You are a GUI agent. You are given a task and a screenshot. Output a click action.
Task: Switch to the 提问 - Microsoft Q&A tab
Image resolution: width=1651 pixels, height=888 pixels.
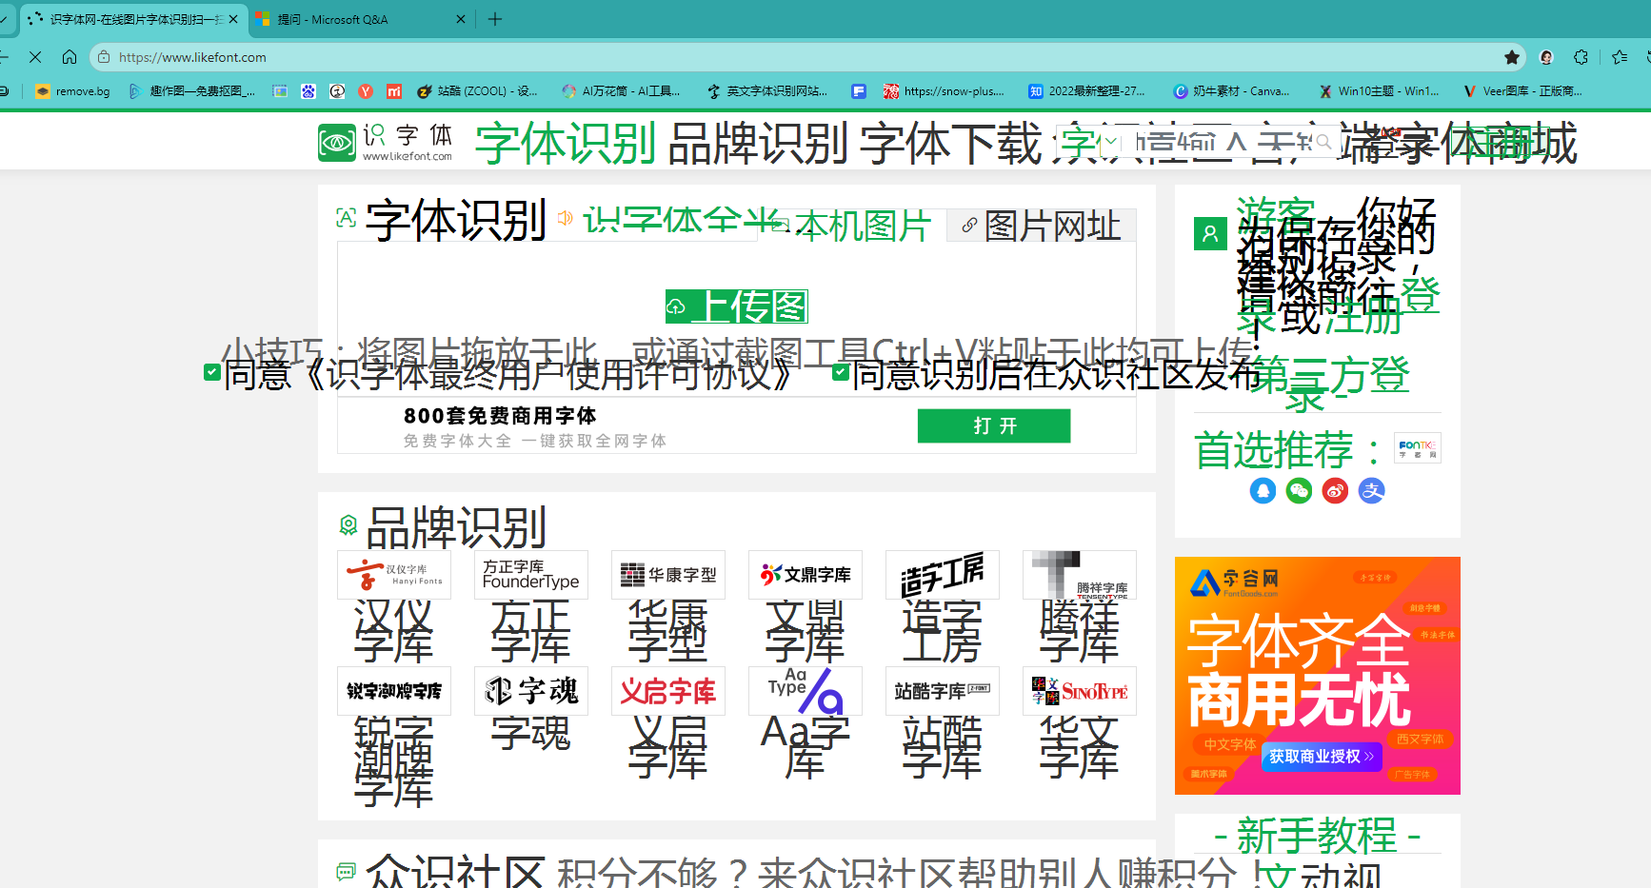pos(362,19)
